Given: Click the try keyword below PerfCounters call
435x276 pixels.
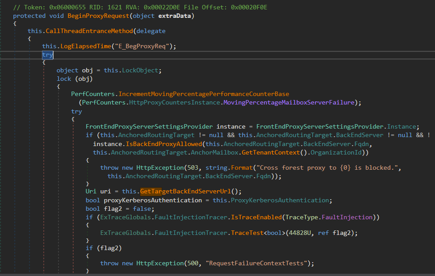Looking at the screenshot, I should click(76, 112).
